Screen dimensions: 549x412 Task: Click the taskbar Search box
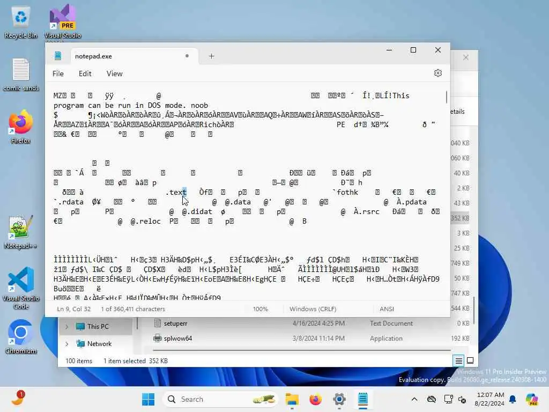tap(220, 399)
